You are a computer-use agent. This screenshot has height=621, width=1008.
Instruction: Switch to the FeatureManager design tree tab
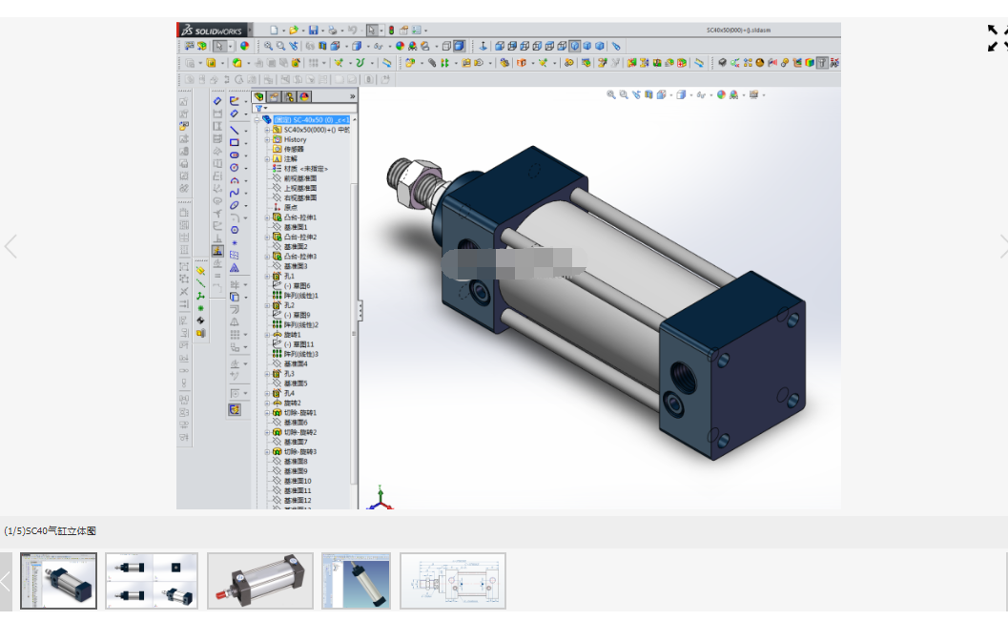point(259,96)
